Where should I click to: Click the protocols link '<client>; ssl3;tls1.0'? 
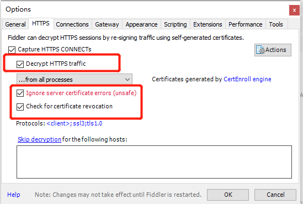75,123
